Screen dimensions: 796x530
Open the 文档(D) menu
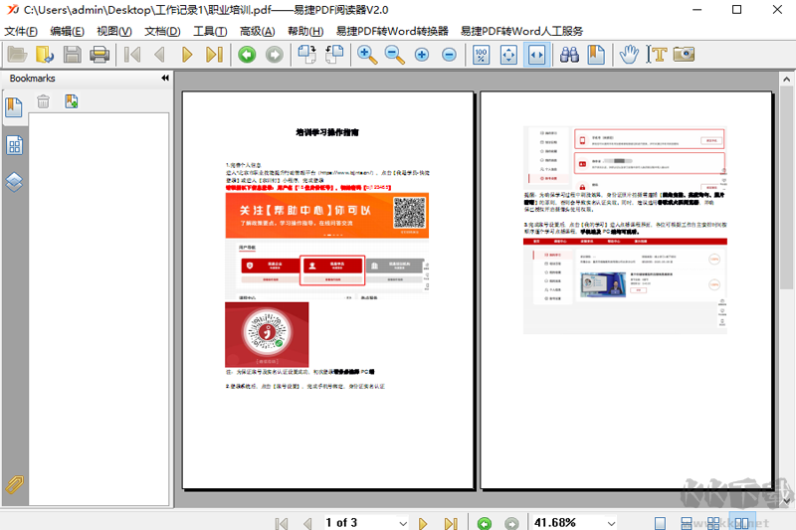pyautogui.click(x=162, y=31)
